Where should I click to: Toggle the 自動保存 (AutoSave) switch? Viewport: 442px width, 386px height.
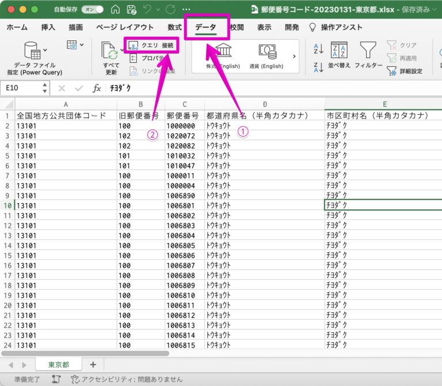[92, 10]
